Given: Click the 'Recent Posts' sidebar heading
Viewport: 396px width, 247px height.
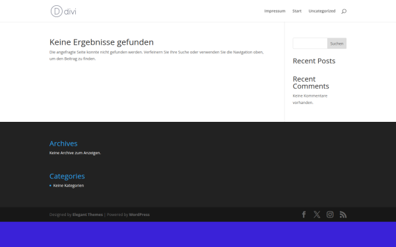Looking at the screenshot, I should [314, 61].
